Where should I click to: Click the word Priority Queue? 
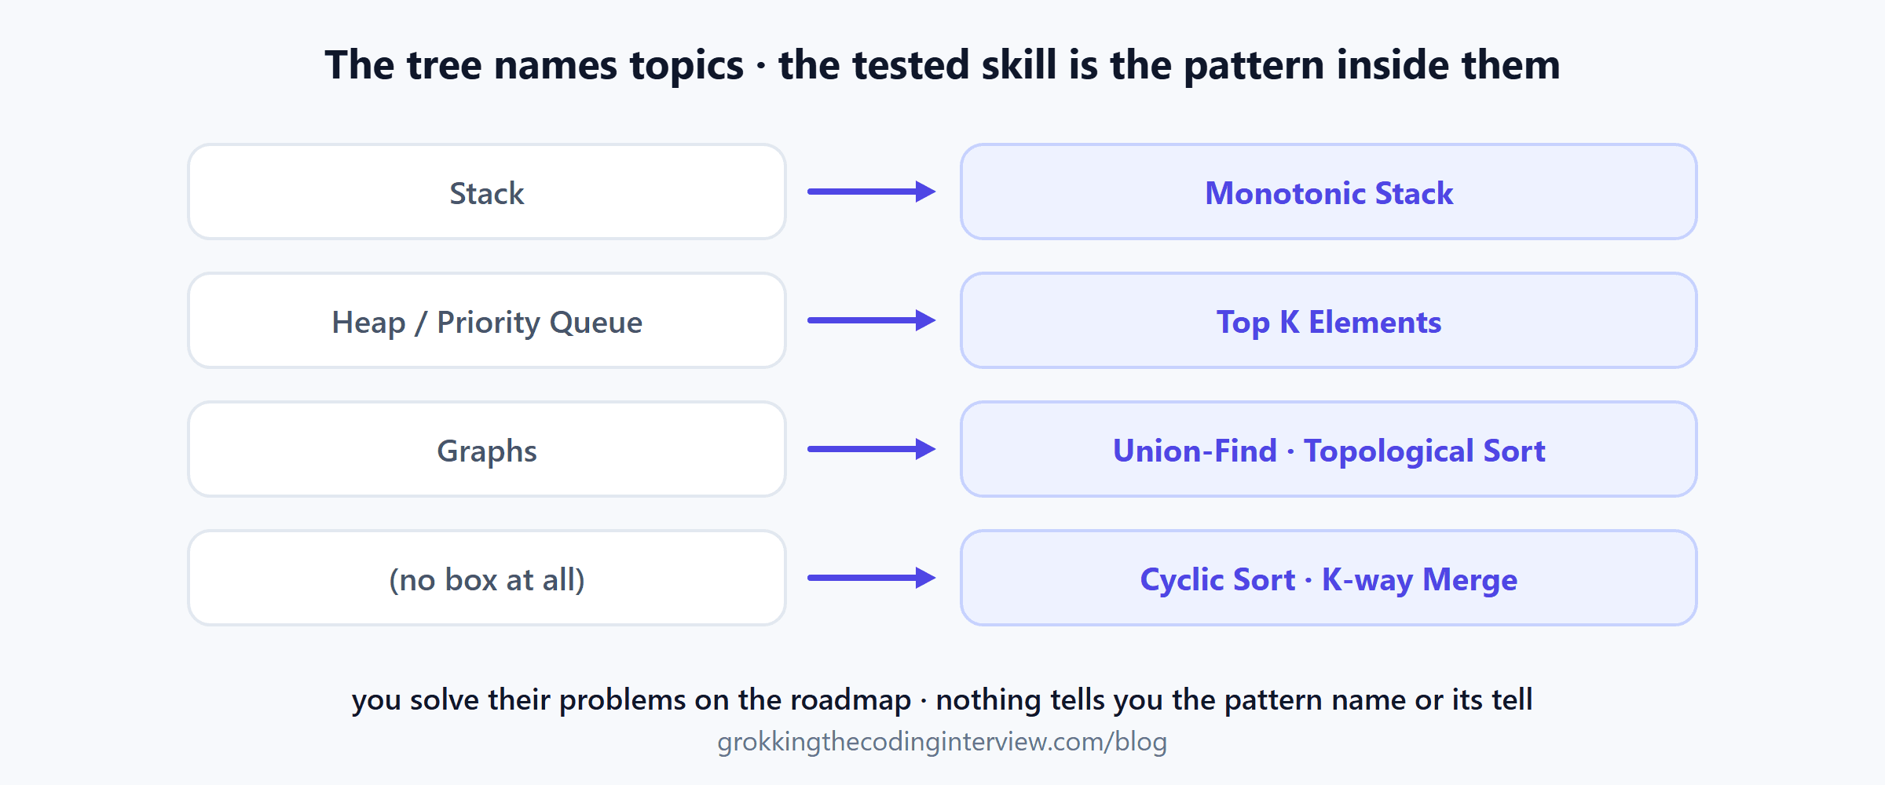pos(540,323)
